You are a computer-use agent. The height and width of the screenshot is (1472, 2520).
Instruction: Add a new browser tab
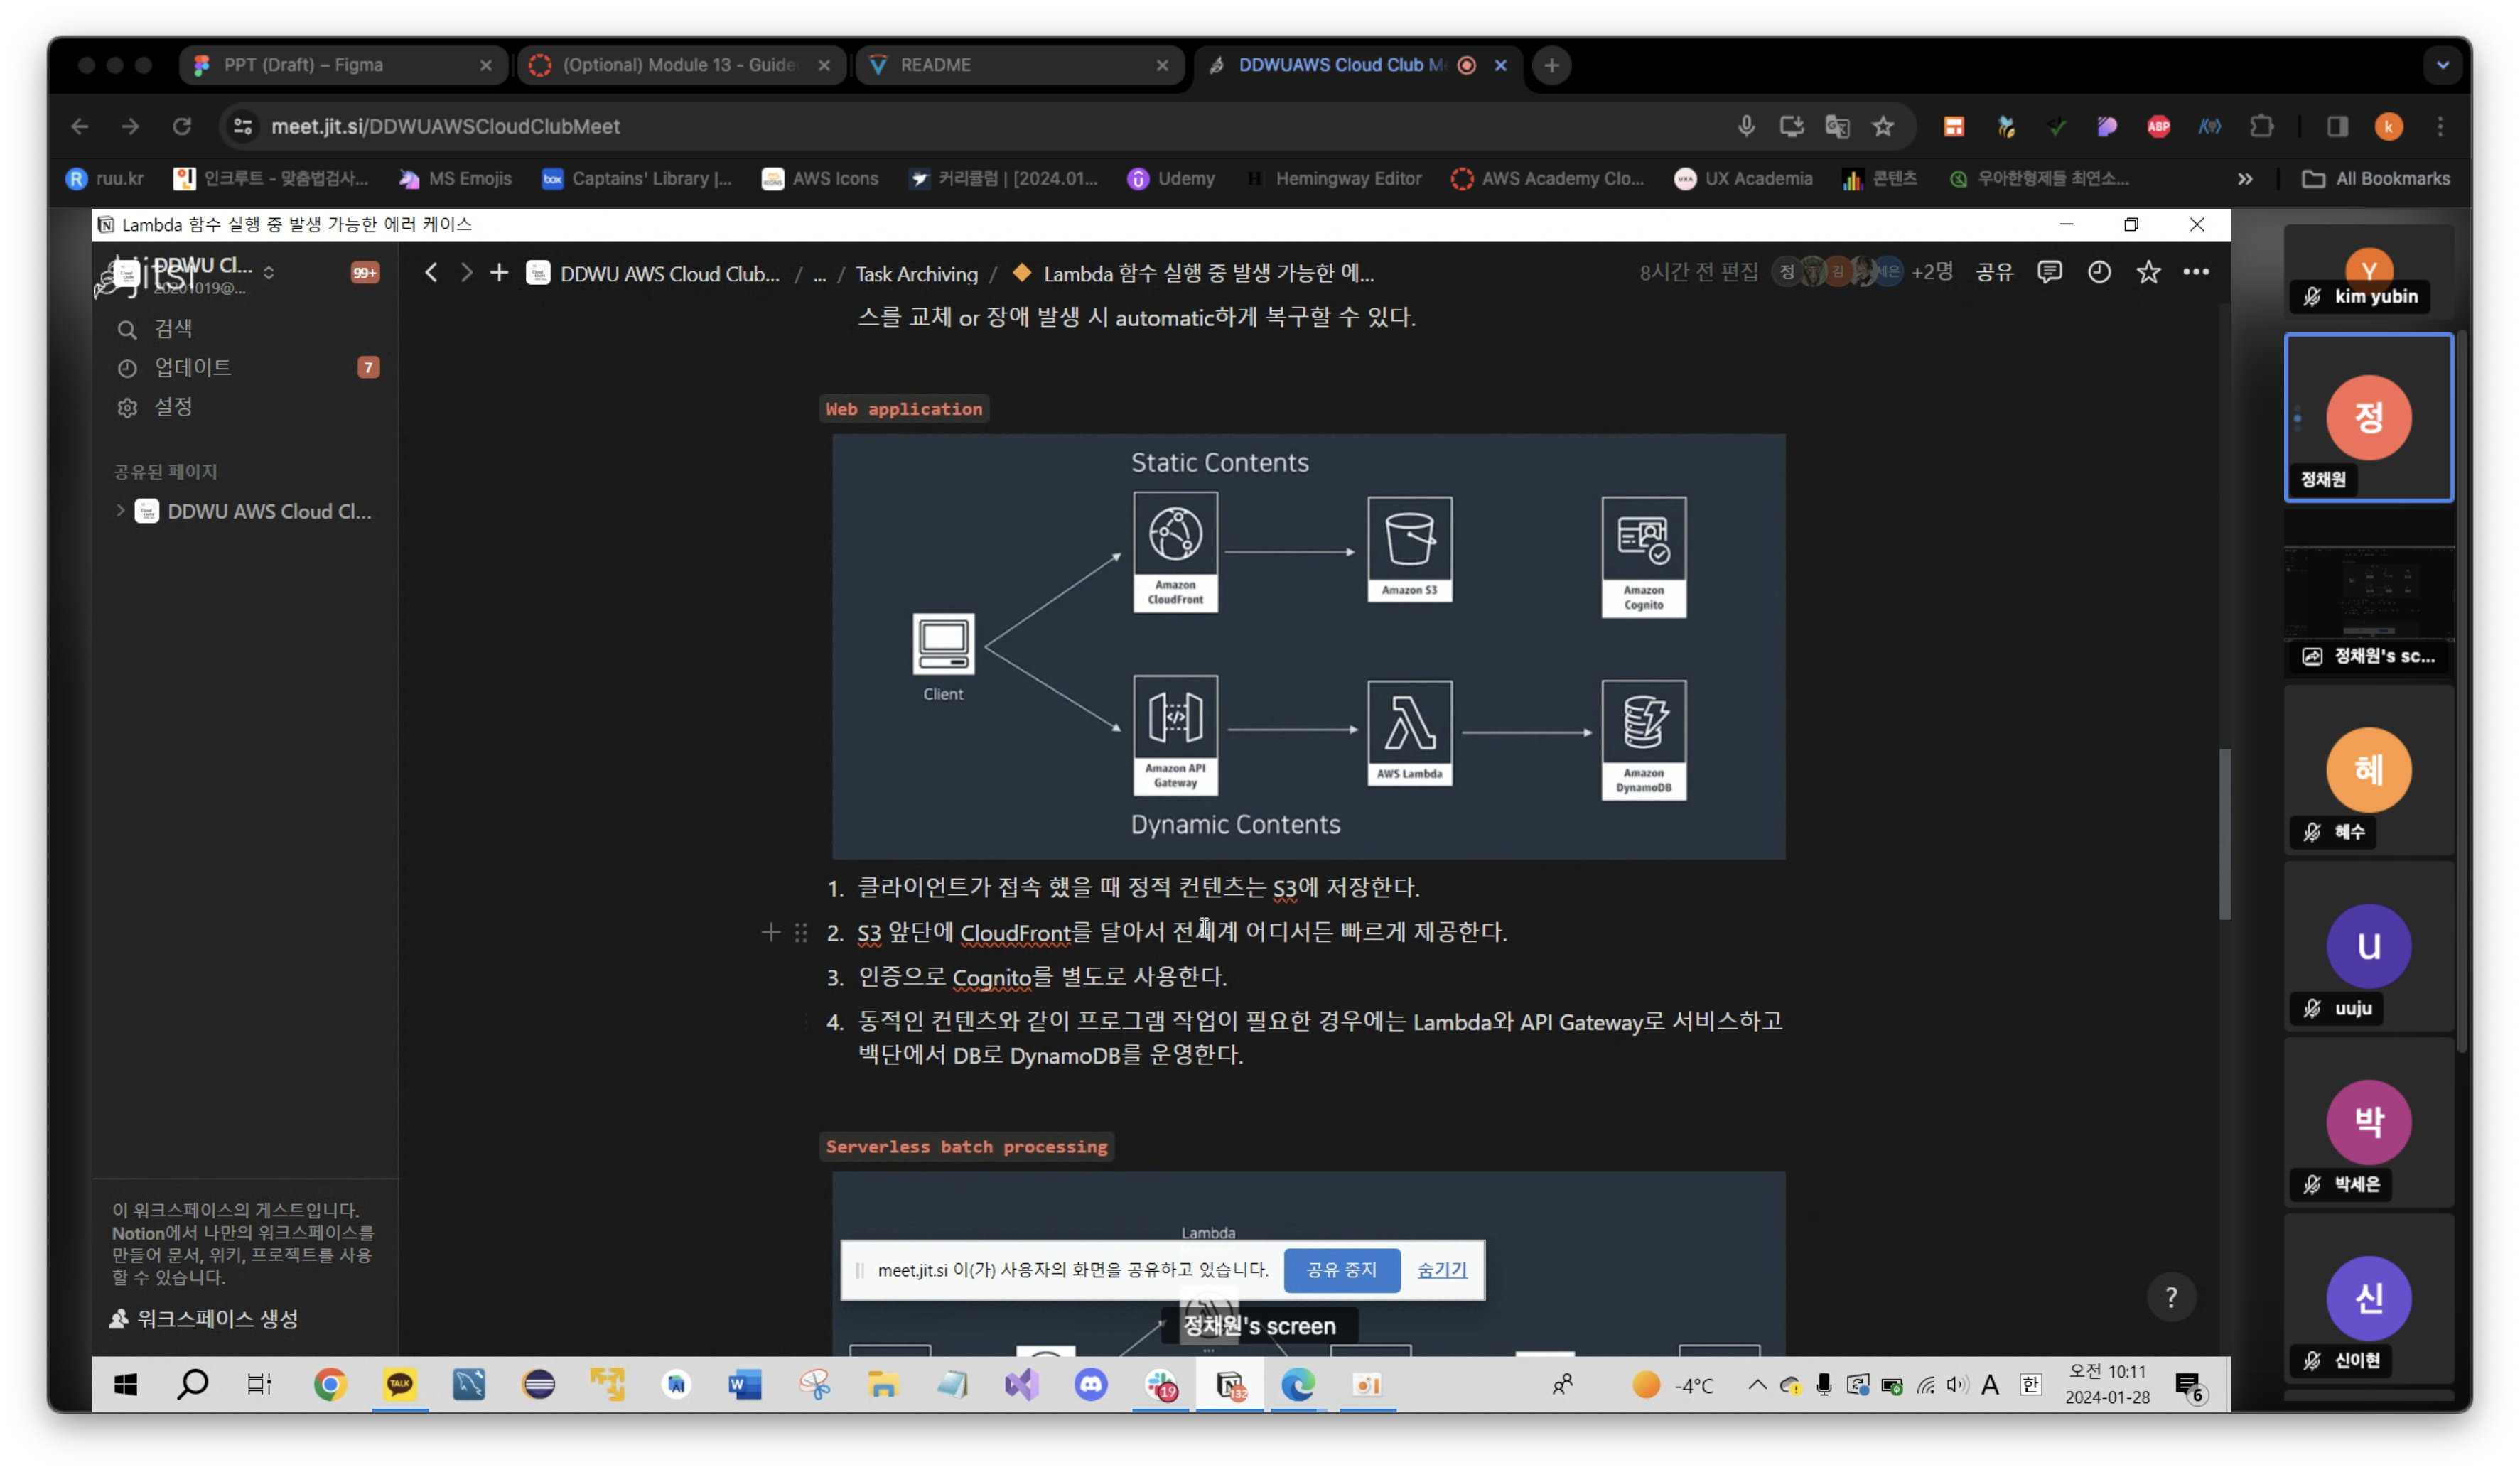[1551, 65]
